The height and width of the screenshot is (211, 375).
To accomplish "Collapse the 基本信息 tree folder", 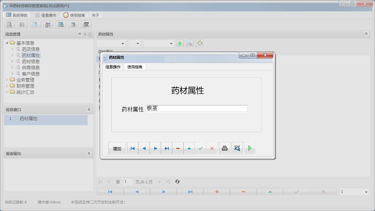I will [8, 42].
